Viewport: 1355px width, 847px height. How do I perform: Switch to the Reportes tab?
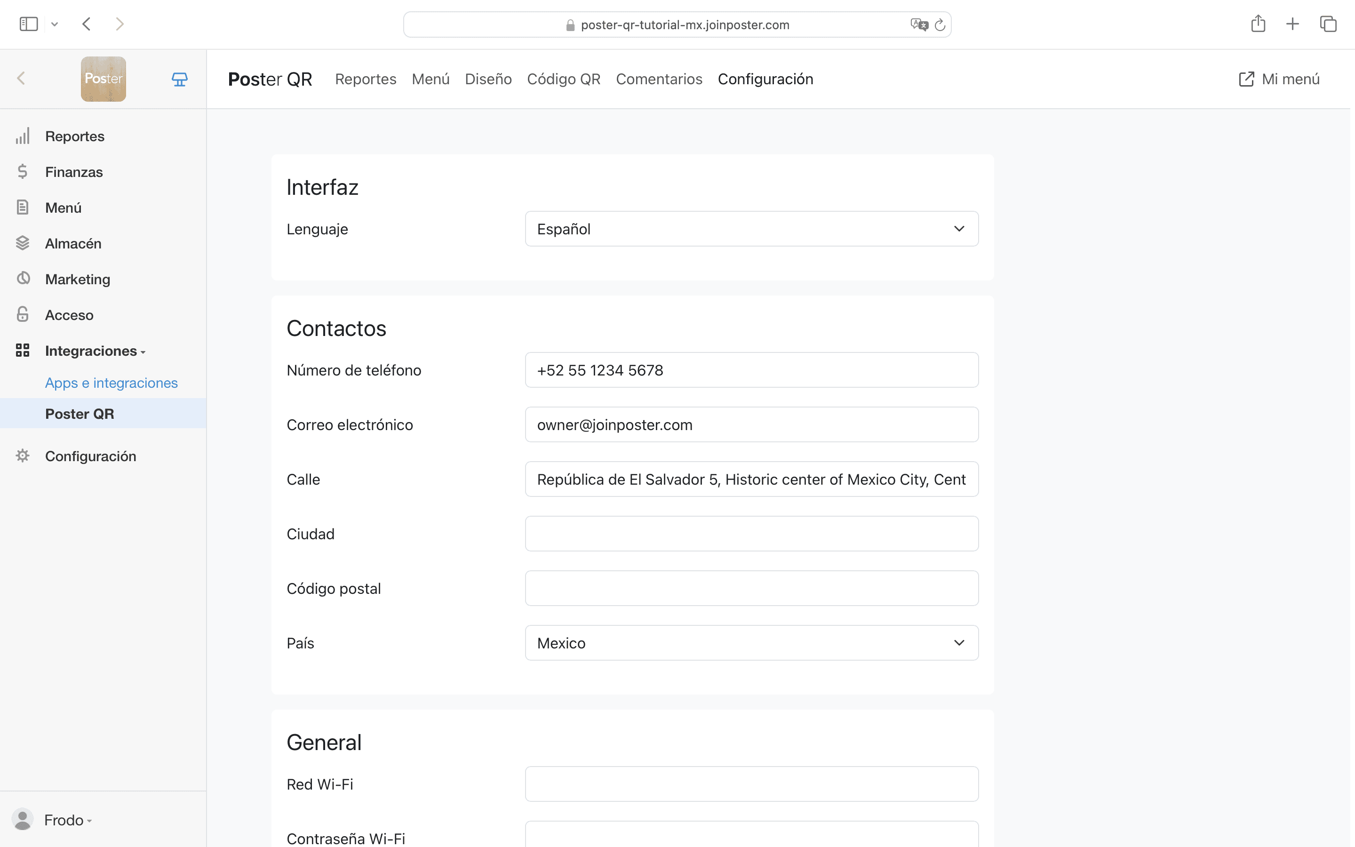(x=366, y=79)
